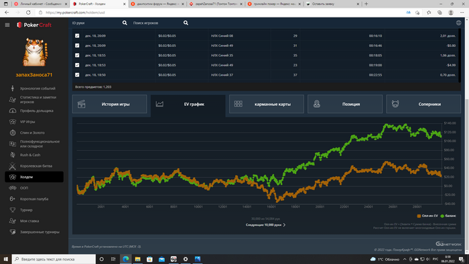Open File Explorer from taskbar

137,259
